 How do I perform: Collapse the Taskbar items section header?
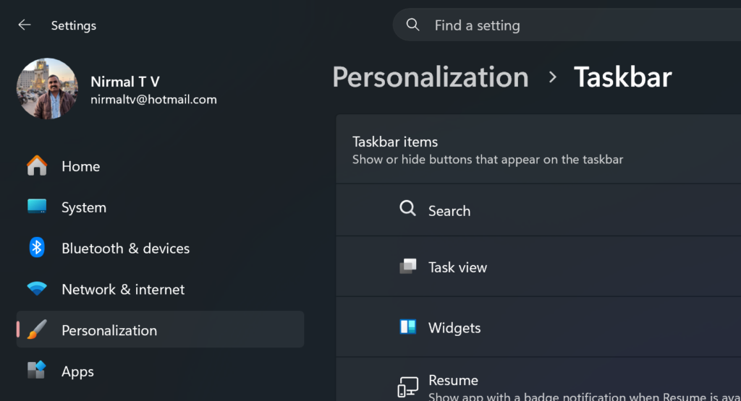click(x=538, y=149)
